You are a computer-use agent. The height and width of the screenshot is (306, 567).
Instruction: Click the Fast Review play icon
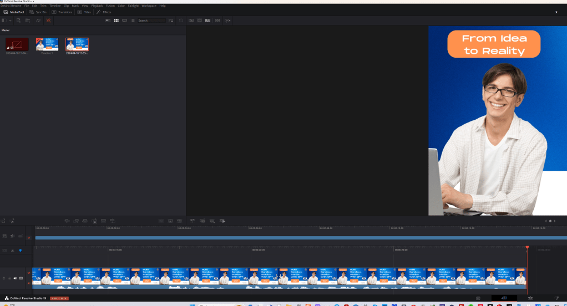click(222, 221)
